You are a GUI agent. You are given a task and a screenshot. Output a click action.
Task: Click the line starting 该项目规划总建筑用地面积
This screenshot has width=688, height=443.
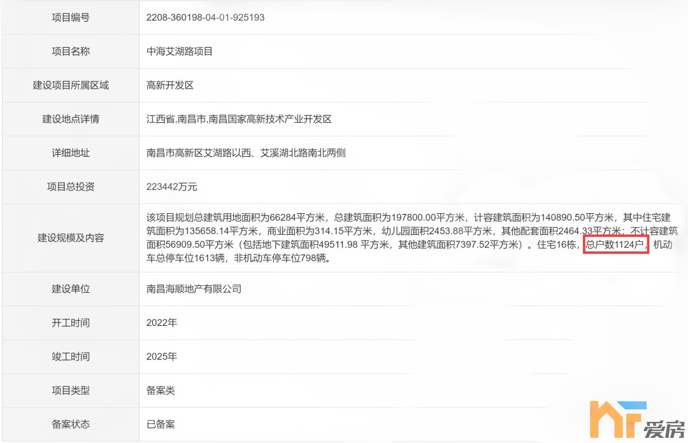pyautogui.click(x=408, y=218)
